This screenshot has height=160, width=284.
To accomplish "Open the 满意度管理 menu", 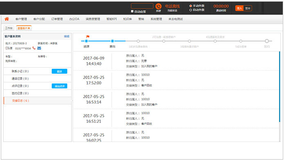I will [93, 19].
